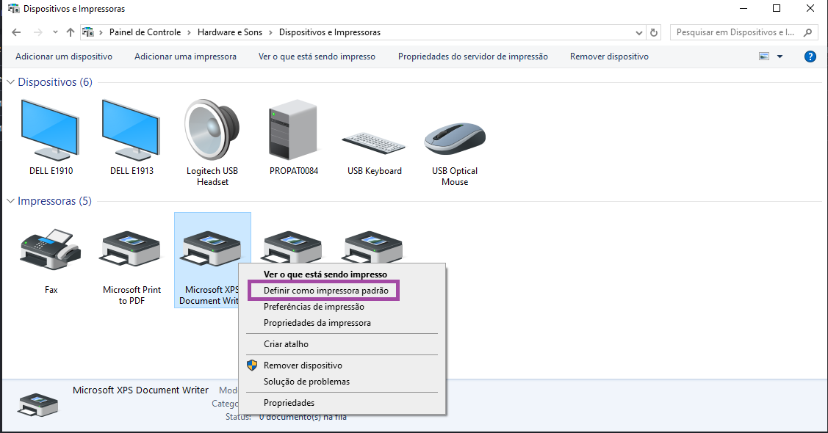Click Adicionar um dispositivo in toolbar
This screenshot has height=433, width=828.
[x=64, y=57]
